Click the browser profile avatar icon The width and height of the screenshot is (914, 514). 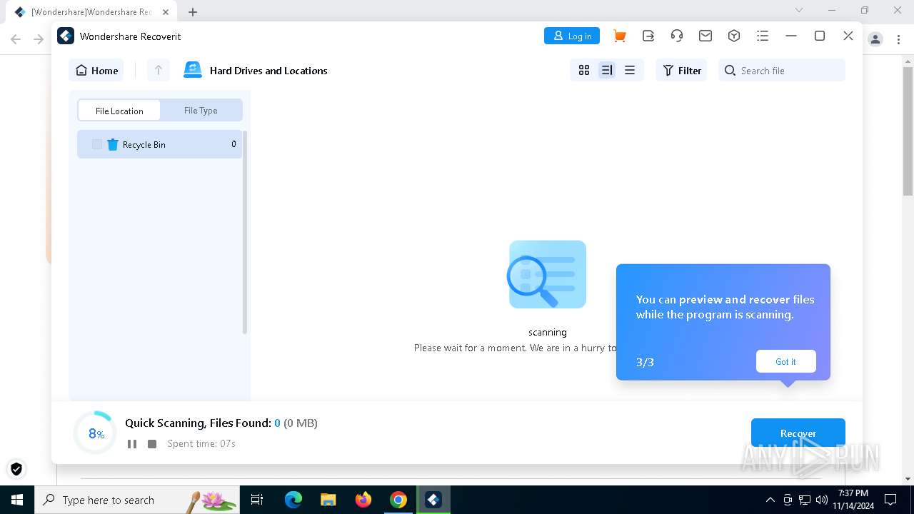(x=875, y=39)
